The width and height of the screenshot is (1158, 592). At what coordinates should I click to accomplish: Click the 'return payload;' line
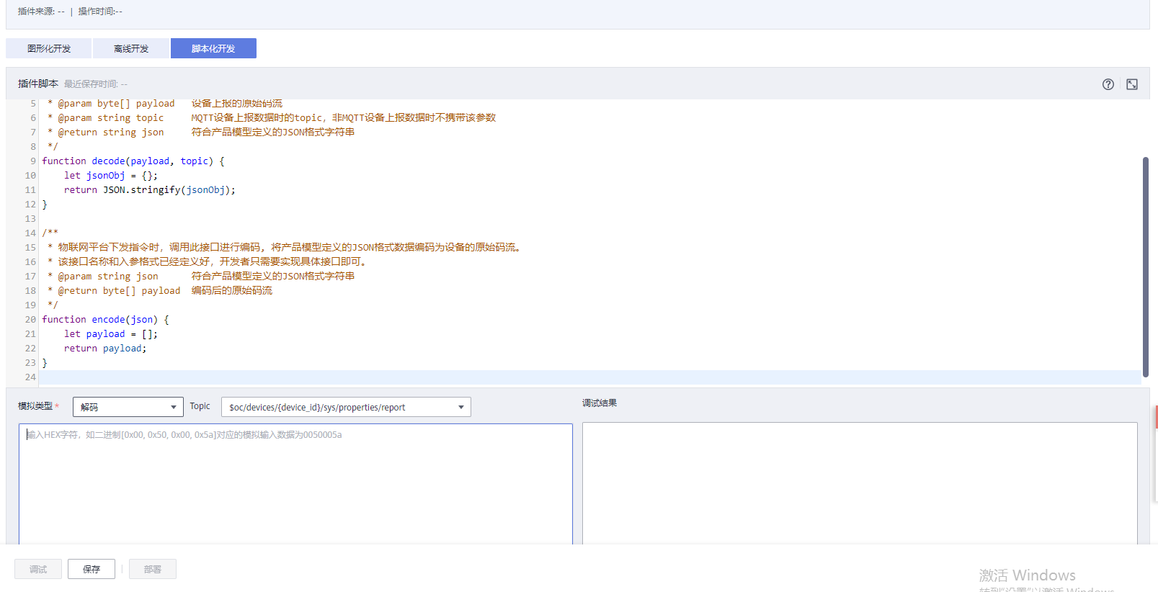pyautogui.click(x=105, y=349)
